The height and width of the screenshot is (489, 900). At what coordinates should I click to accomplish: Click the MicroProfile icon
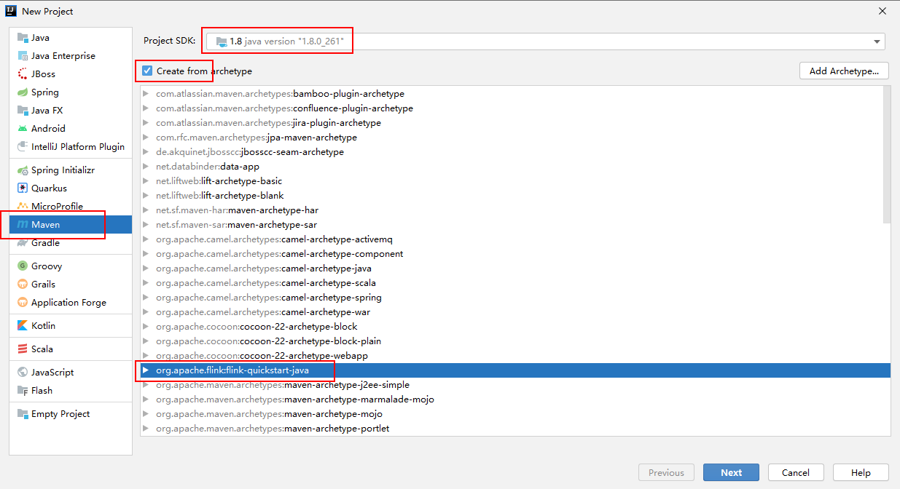(23, 207)
